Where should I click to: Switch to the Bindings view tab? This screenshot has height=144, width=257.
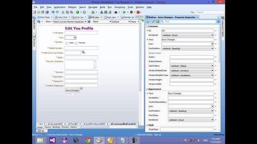click(x=56, y=127)
